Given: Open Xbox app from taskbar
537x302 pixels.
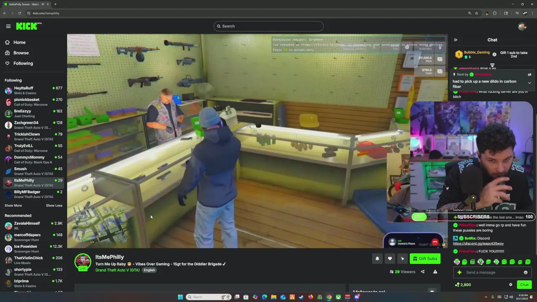Looking at the screenshot, I should point(338,297).
